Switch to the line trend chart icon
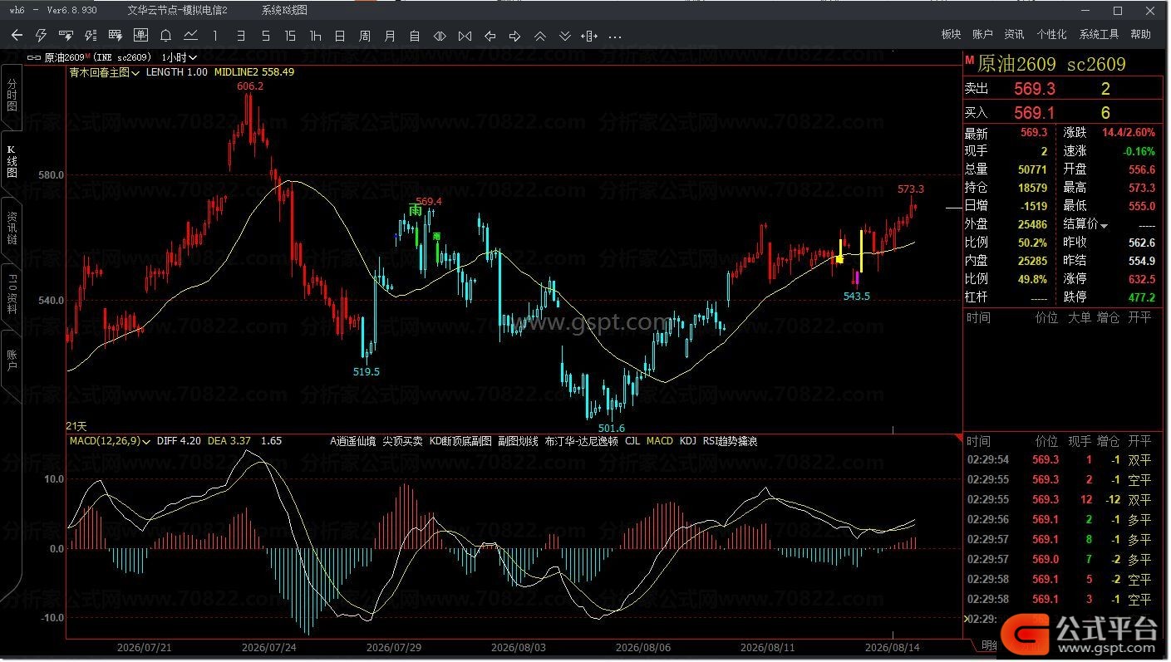Viewport: 1171px width, 662px height. tap(190, 36)
